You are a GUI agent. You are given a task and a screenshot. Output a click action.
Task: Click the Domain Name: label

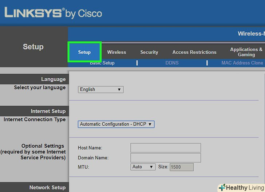[93, 158]
